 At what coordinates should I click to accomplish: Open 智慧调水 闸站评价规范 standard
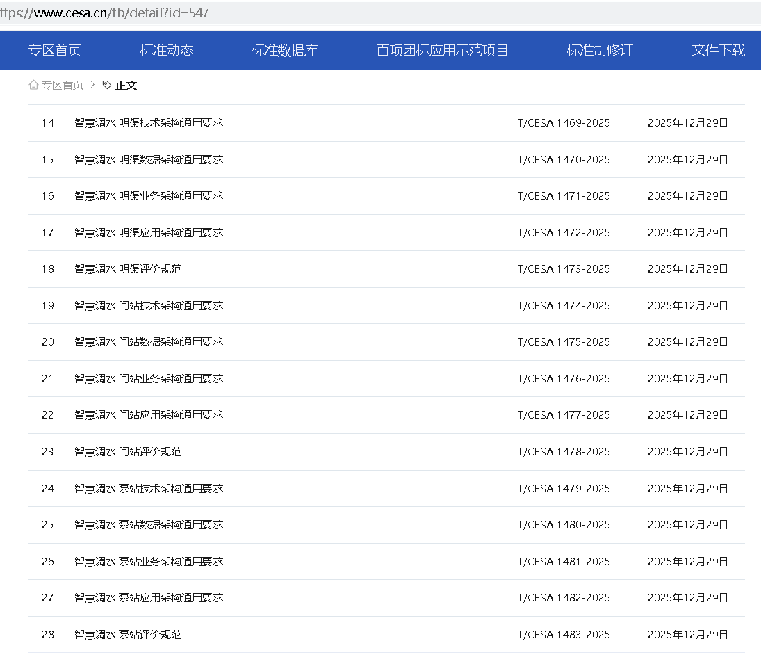[x=126, y=451]
